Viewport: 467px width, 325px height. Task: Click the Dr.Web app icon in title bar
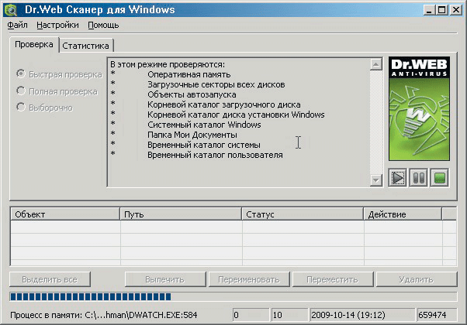[12, 10]
